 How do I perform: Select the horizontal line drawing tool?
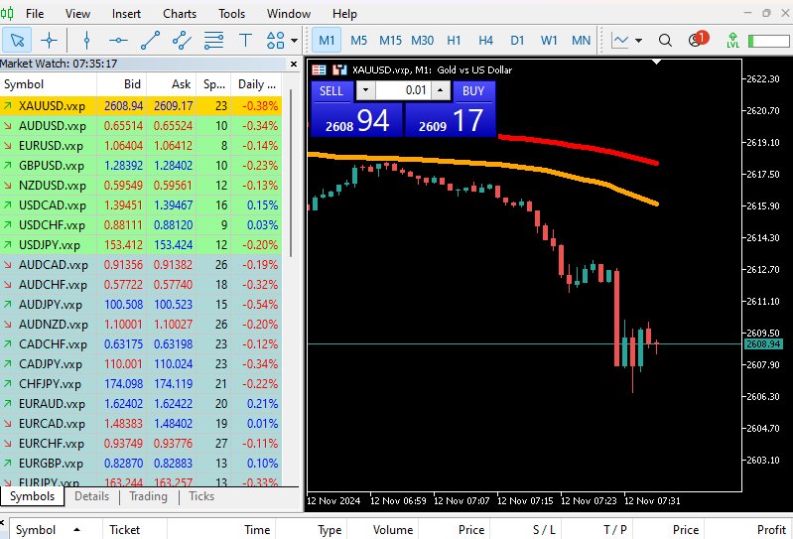tap(118, 41)
